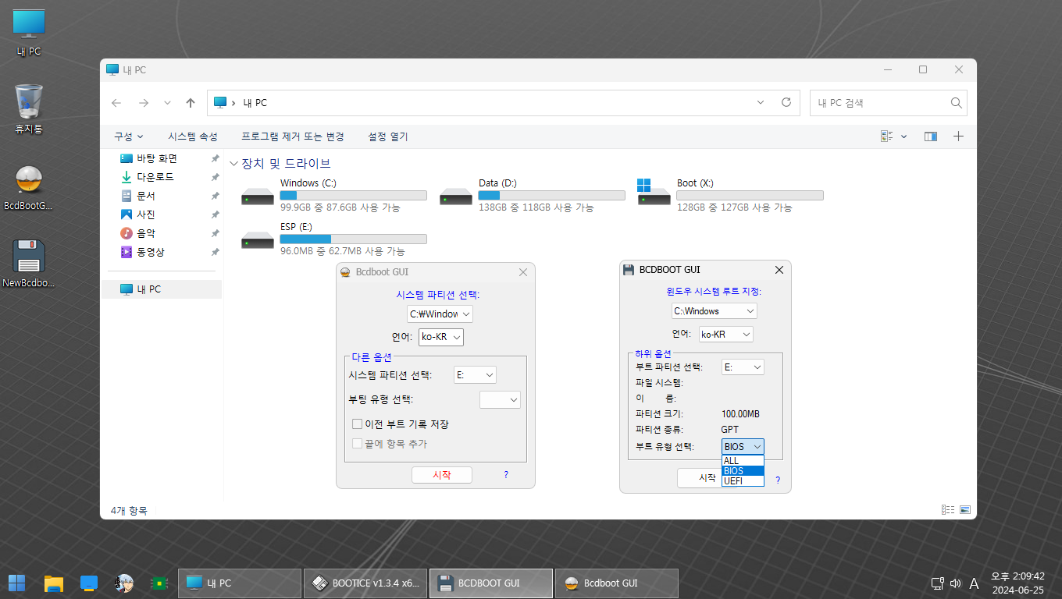Click 설정 열기 in the toolbar
The image size is (1062, 599).
[x=388, y=136]
